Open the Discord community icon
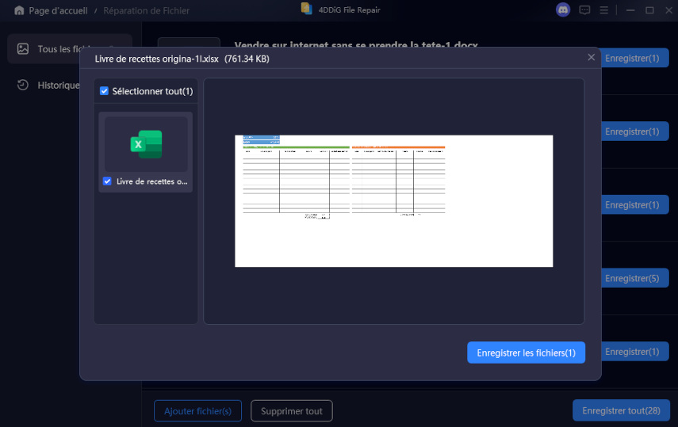The image size is (678, 427). 563,10
